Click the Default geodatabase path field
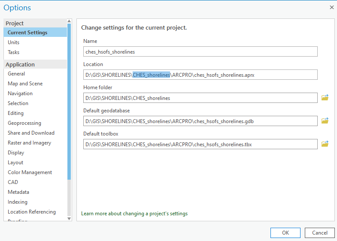Screen dimensions: 337x241 pos(200,121)
